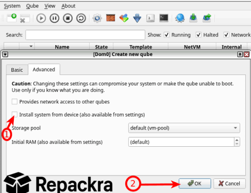Sort by the NetVM column header
The height and width of the screenshot is (193, 251).
click(x=192, y=47)
